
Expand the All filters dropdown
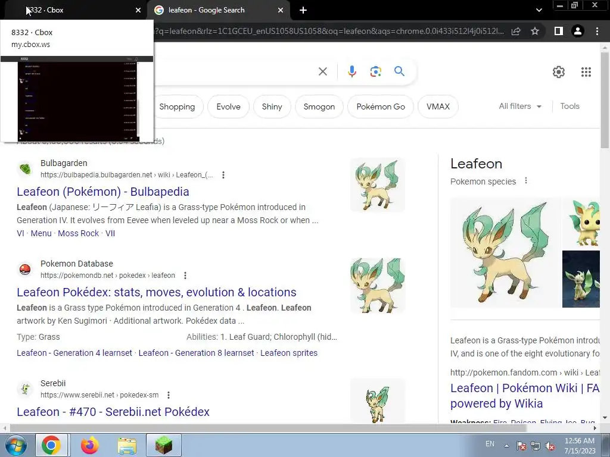520,106
